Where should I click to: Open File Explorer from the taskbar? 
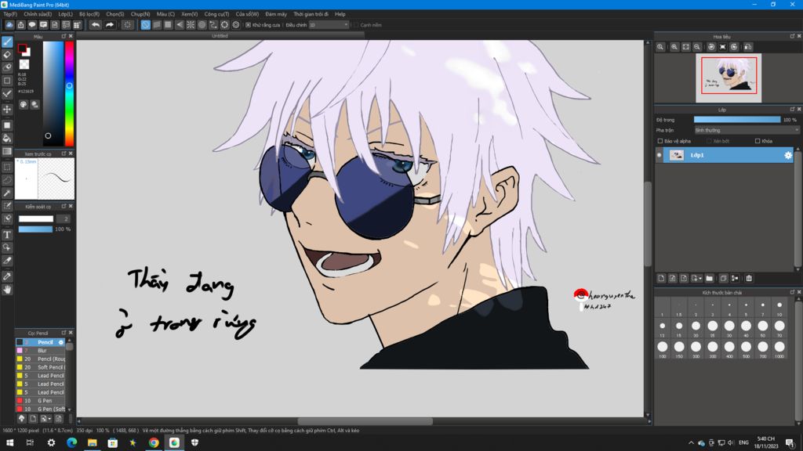point(93,442)
